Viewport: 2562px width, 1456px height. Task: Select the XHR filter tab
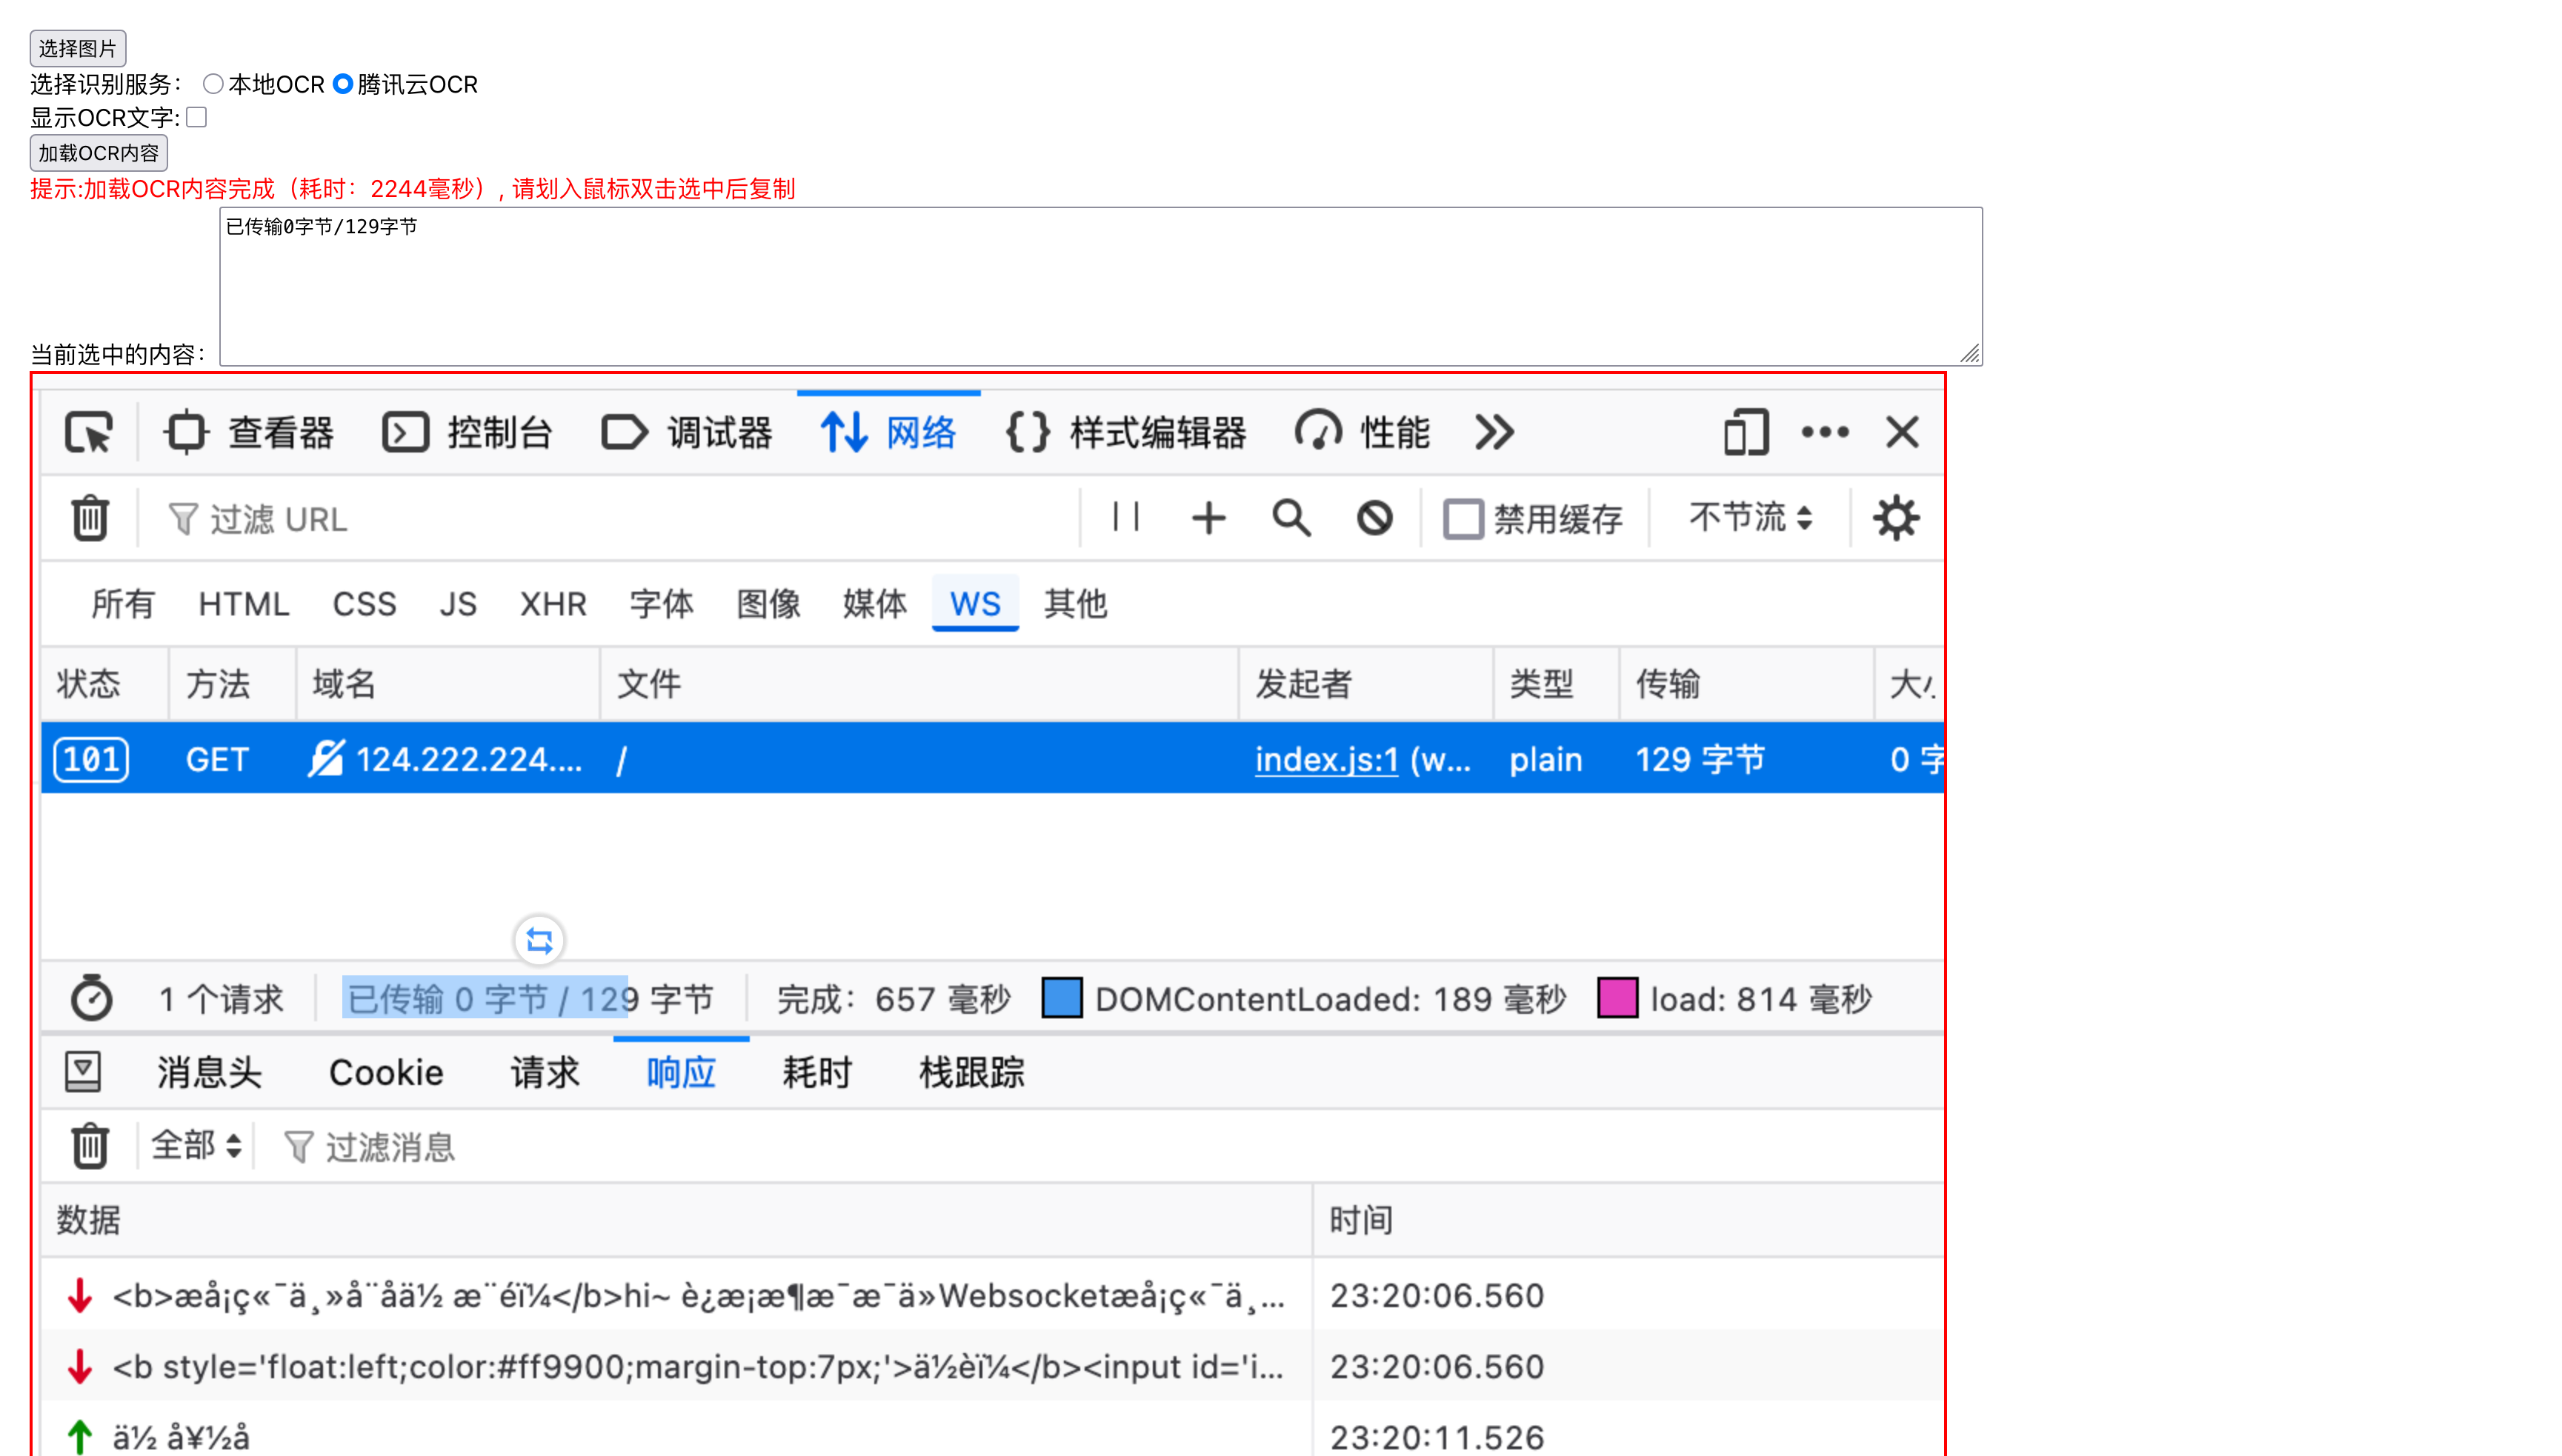coord(552,604)
